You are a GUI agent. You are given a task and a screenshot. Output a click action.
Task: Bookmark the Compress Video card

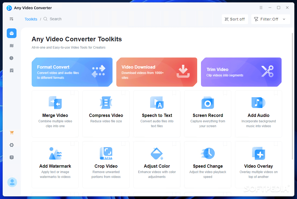point(123,93)
